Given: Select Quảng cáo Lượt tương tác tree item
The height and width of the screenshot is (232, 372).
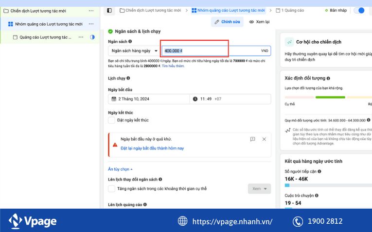Looking at the screenshot, I should (x=42, y=37).
